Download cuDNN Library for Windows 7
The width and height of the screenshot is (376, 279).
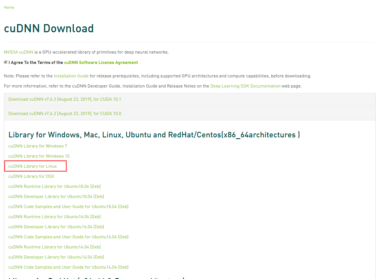(x=38, y=146)
